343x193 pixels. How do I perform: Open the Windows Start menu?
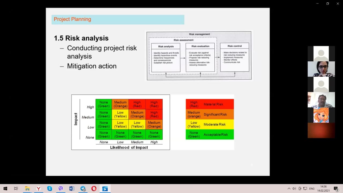5,189
